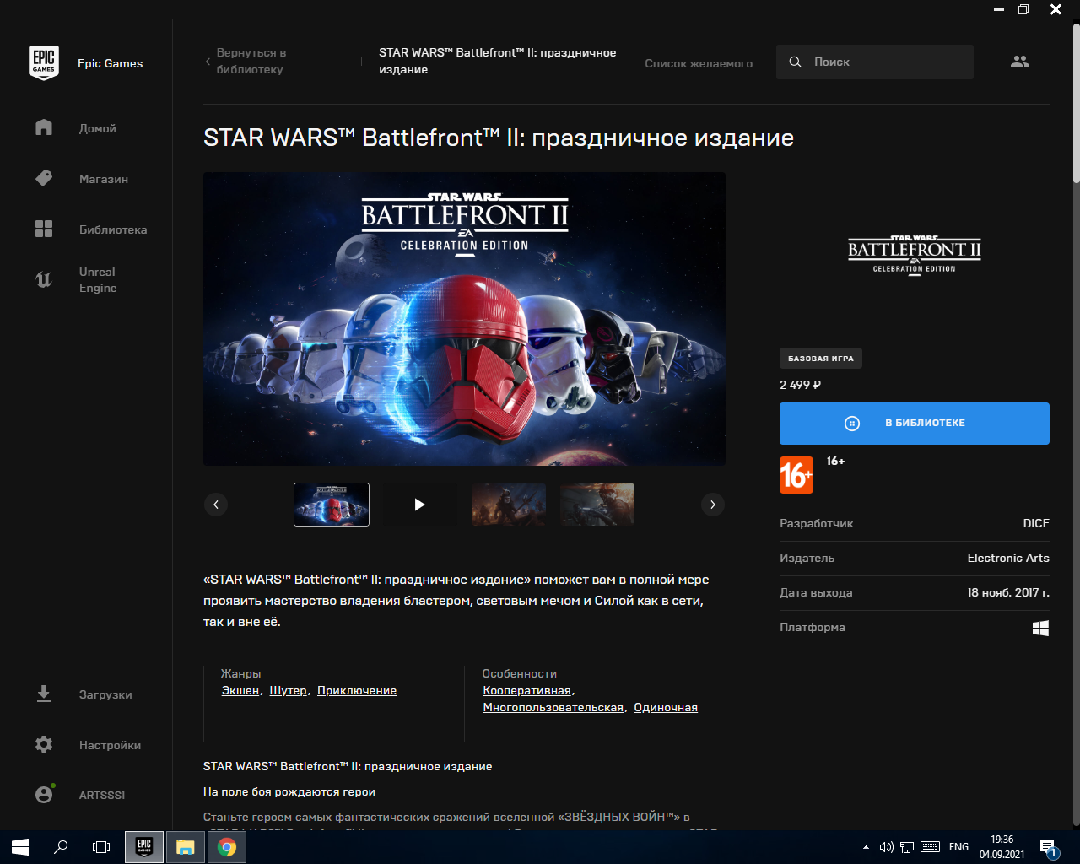This screenshot has width=1080, height=864.
Task: Click the Одиночная feature link
Action: [666, 707]
